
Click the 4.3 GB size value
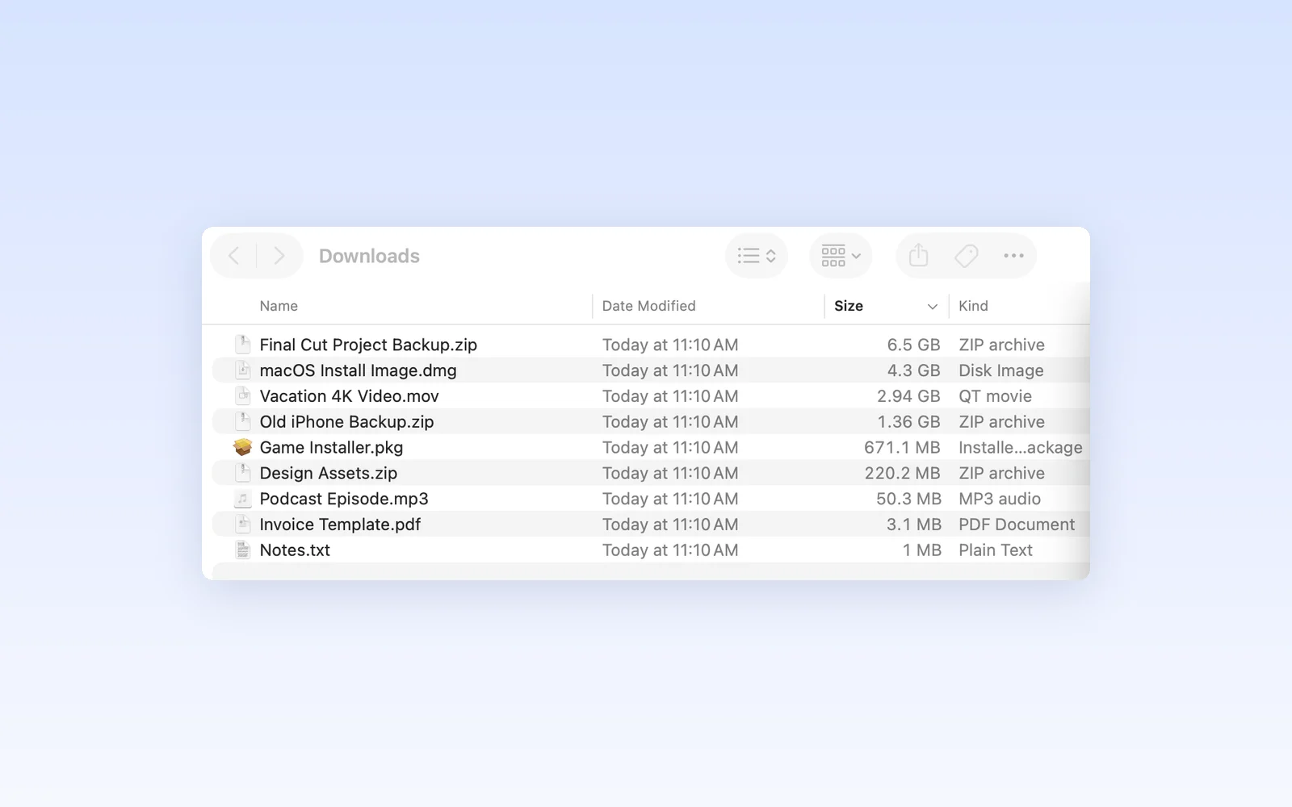(914, 370)
